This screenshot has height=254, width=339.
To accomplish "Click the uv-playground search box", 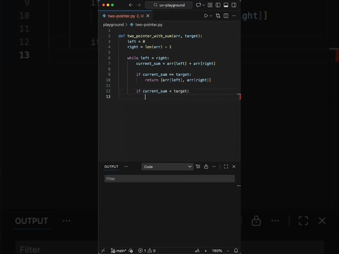I will click(x=169, y=5).
